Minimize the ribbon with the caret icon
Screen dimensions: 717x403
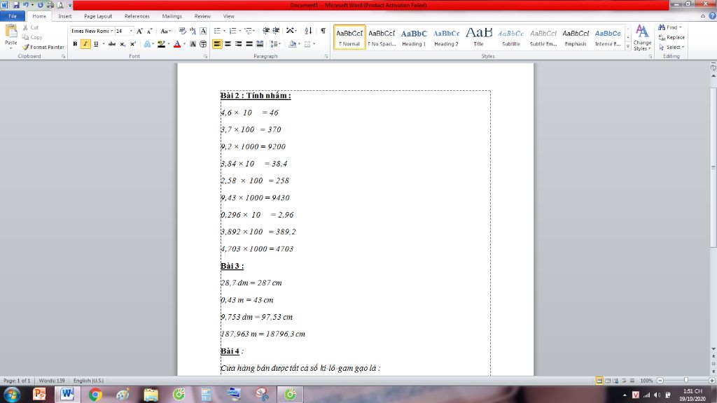point(703,16)
